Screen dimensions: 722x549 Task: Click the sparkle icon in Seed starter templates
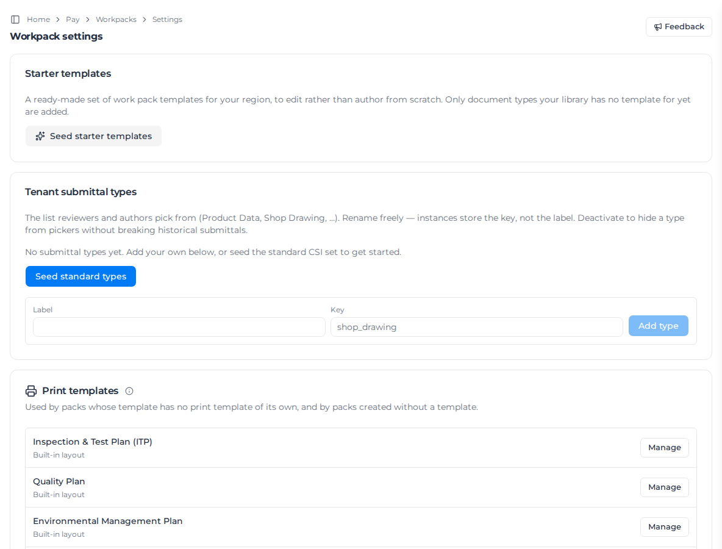click(40, 136)
